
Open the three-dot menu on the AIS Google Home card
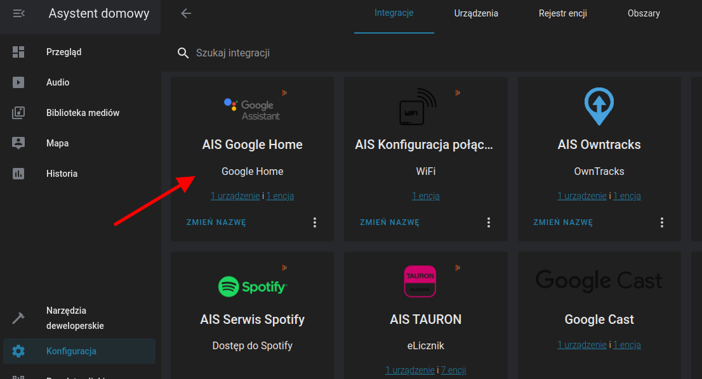(x=315, y=222)
